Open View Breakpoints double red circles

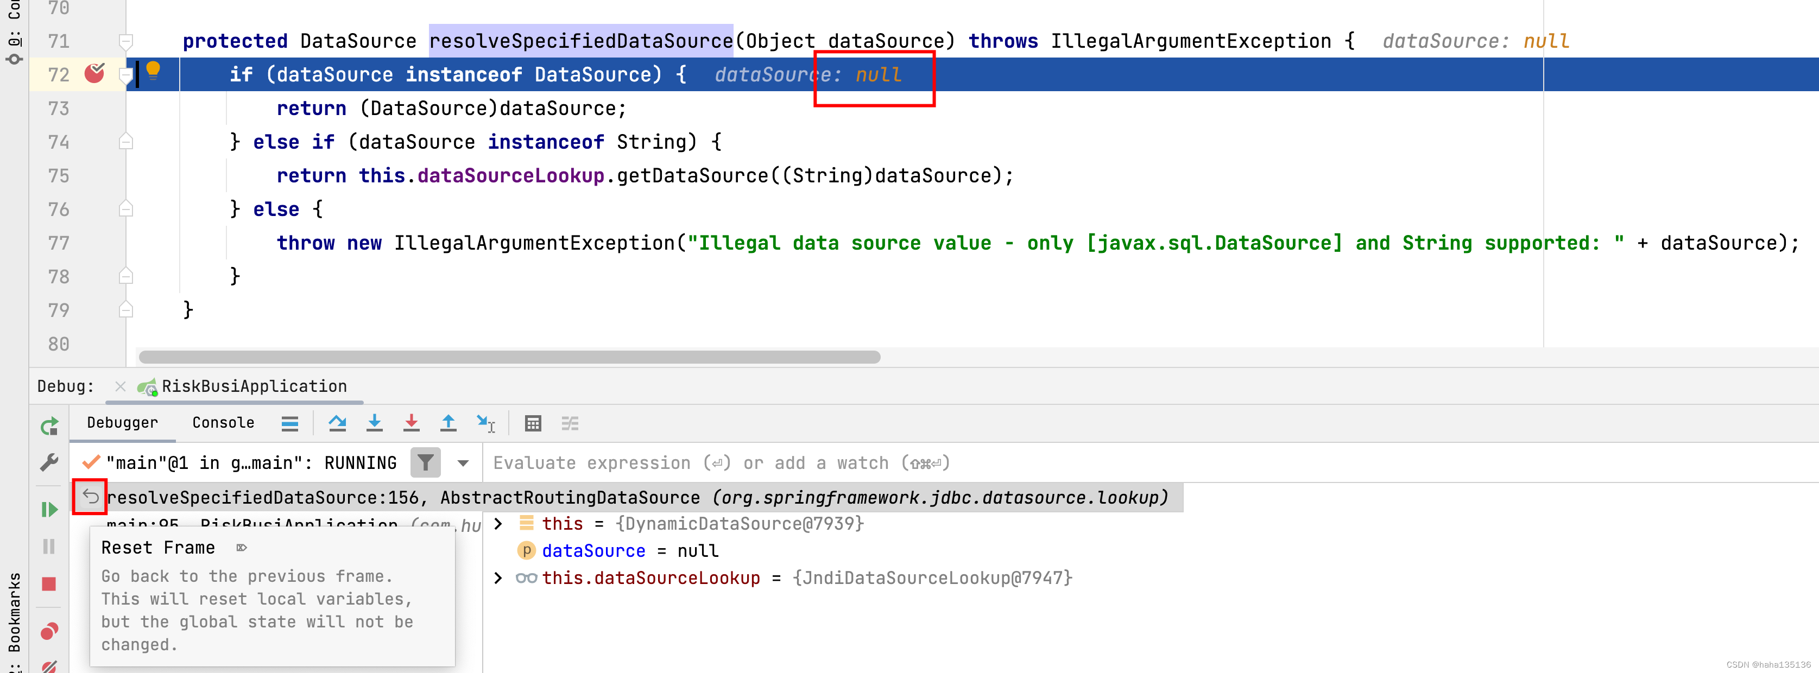tap(49, 631)
